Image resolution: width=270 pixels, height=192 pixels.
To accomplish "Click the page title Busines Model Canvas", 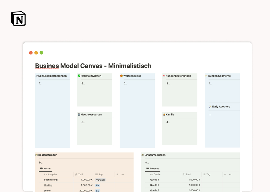I will coord(93,66).
